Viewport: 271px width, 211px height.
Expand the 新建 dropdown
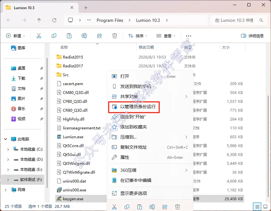click(15, 36)
